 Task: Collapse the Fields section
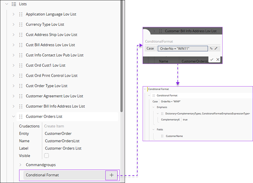pyautogui.click(x=153, y=130)
